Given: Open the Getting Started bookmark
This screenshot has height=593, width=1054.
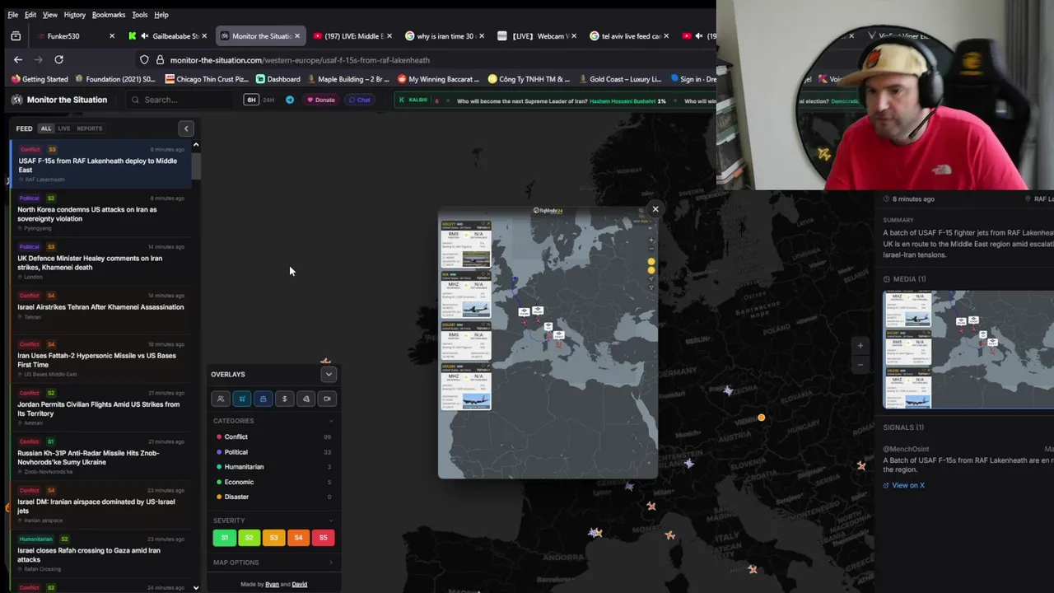Looking at the screenshot, I should 40,79.
